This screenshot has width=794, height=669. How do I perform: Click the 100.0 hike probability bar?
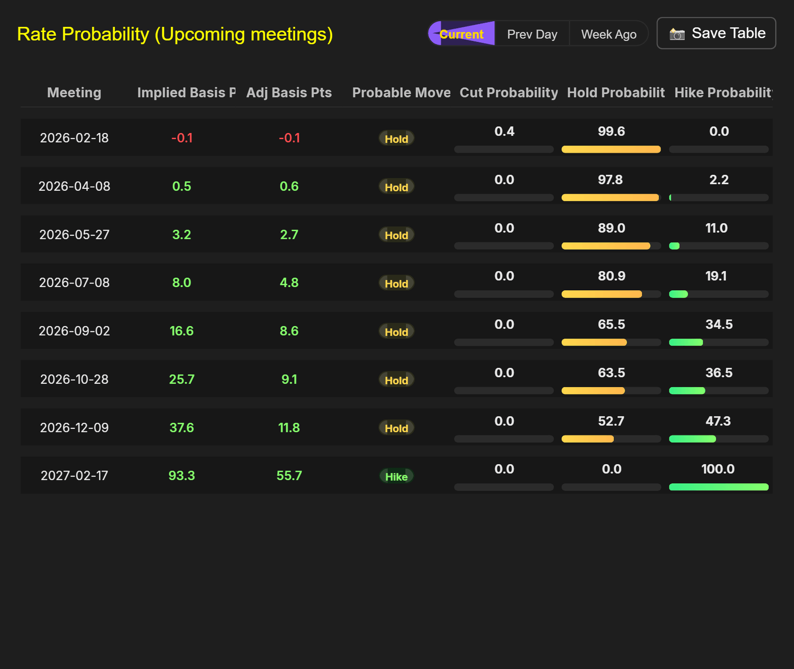[x=719, y=487]
